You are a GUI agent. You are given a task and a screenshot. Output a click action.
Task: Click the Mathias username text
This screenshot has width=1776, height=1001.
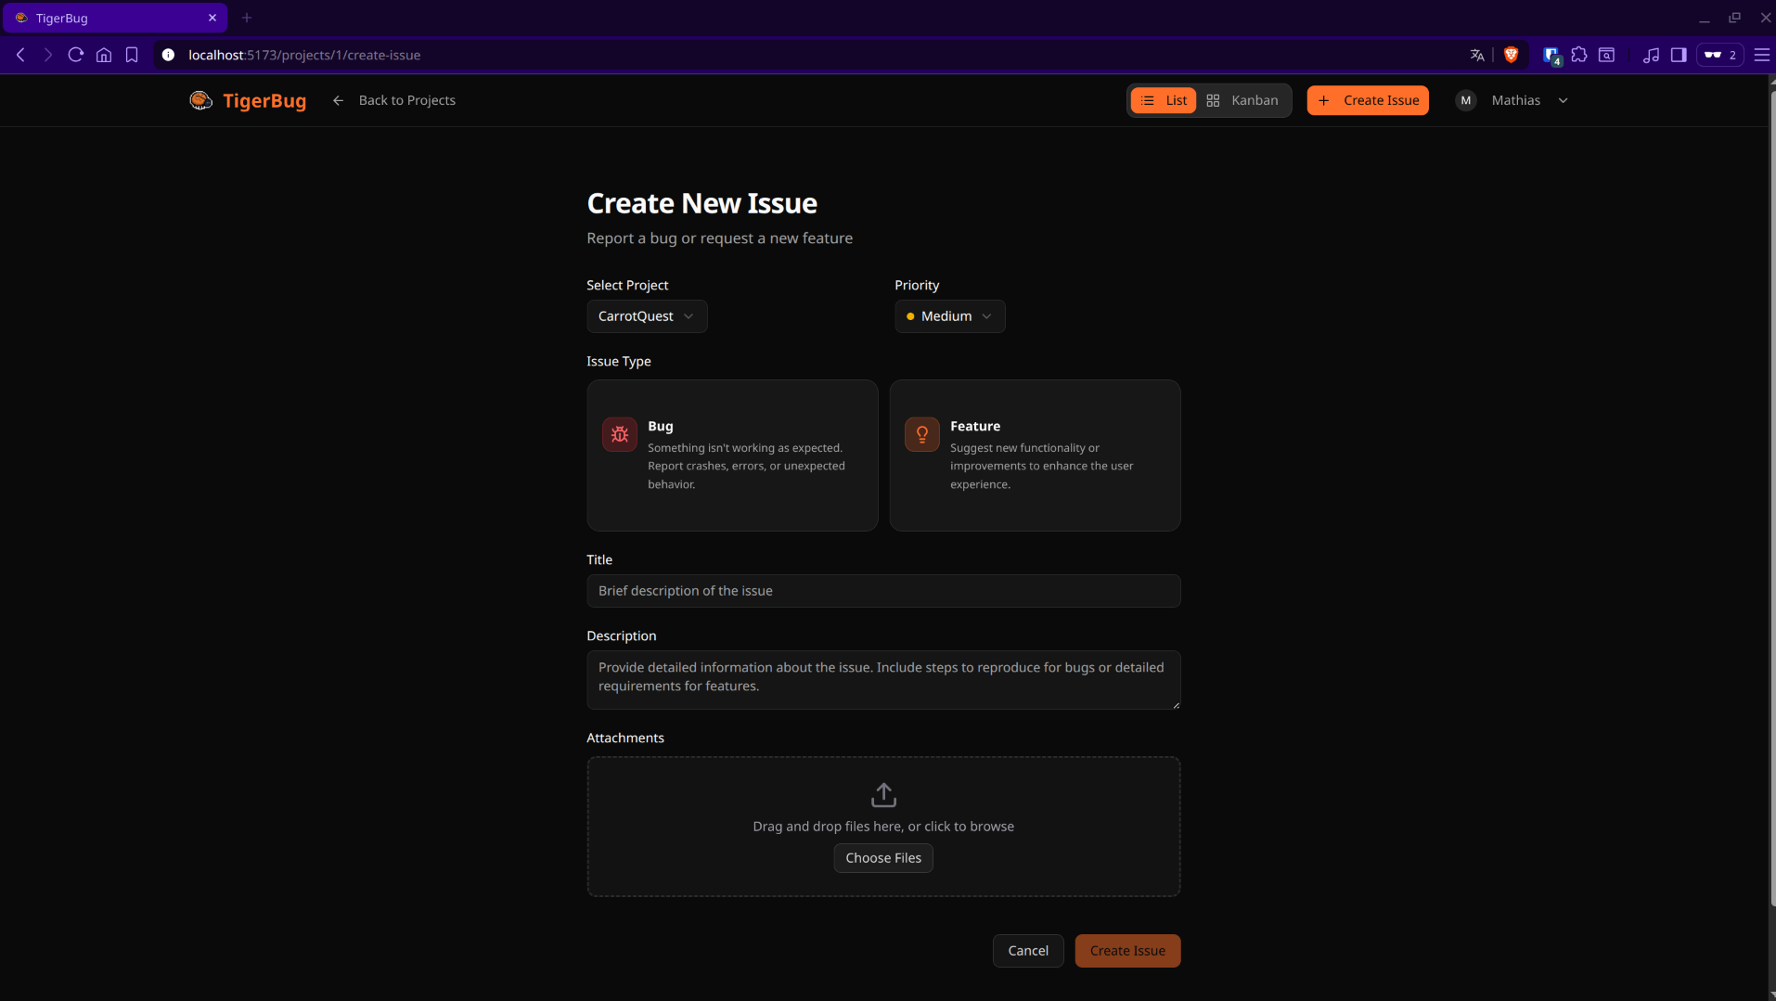pos(1515,100)
